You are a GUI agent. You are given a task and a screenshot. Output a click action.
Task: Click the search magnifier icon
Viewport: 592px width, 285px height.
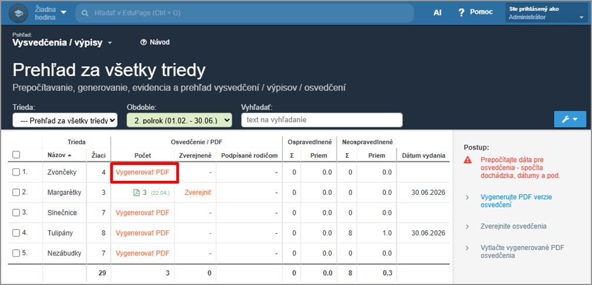click(x=86, y=12)
